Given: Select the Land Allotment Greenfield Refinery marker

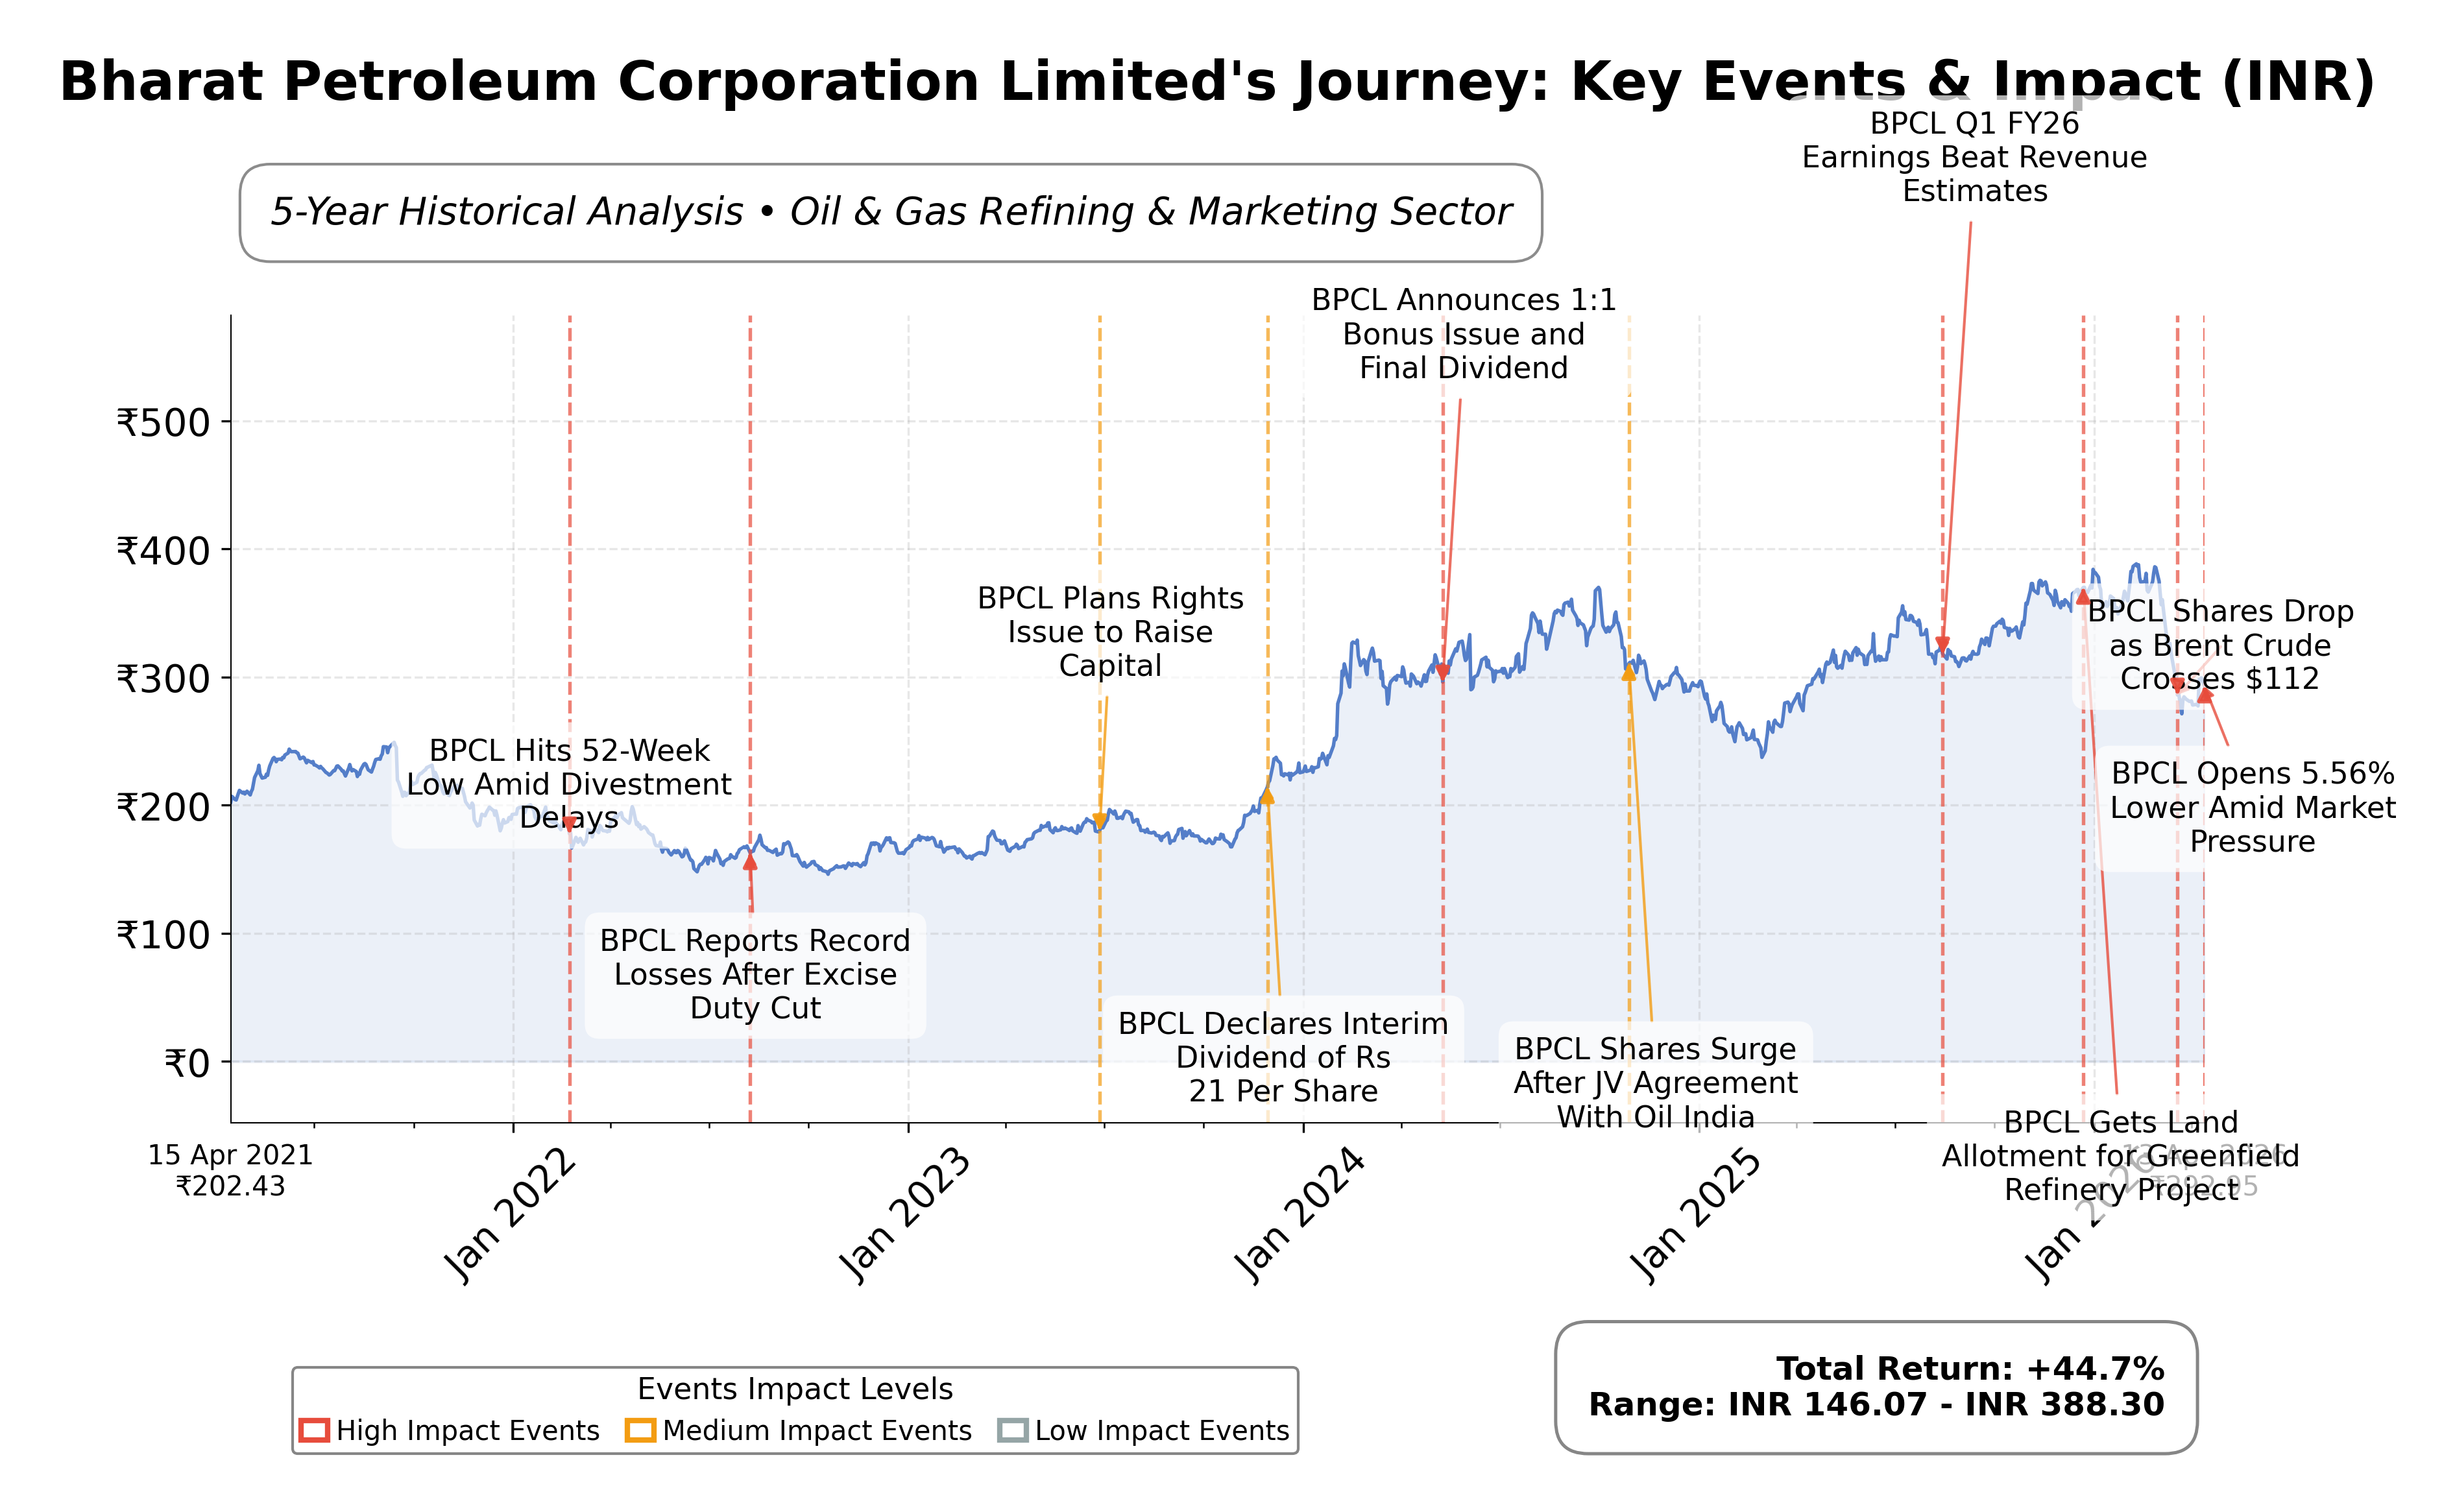Looking at the screenshot, I should 2083,597.
